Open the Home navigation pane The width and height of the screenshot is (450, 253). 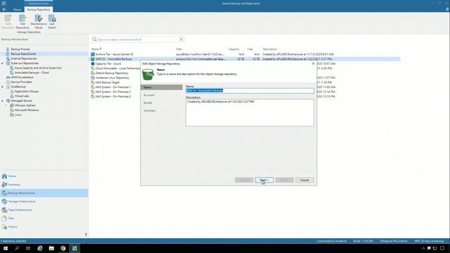pos(44,176)
